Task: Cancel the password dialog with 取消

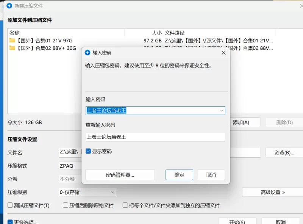Action: tap(211, 175)
